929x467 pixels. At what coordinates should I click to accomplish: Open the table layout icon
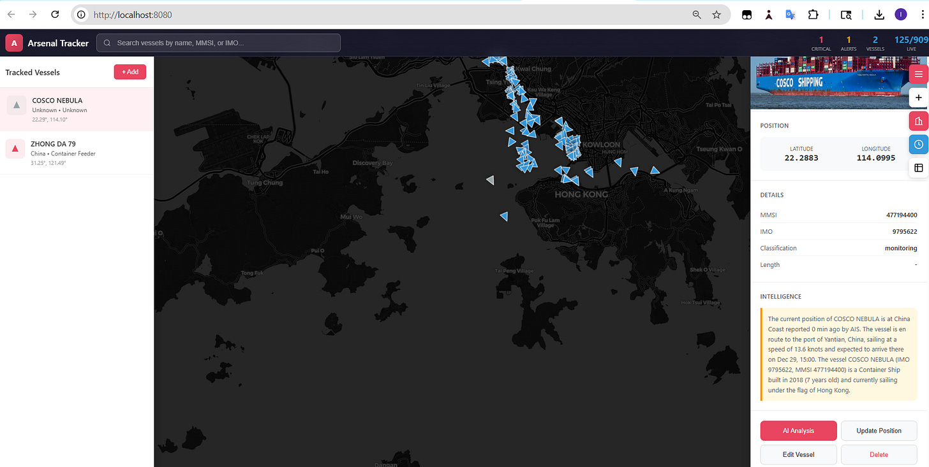click(x=918, y=168)
